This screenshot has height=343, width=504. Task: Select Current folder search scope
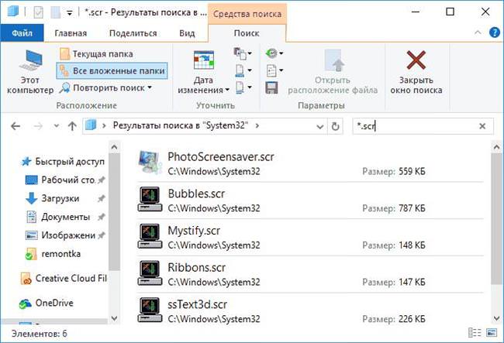click(x=96, y=53)
